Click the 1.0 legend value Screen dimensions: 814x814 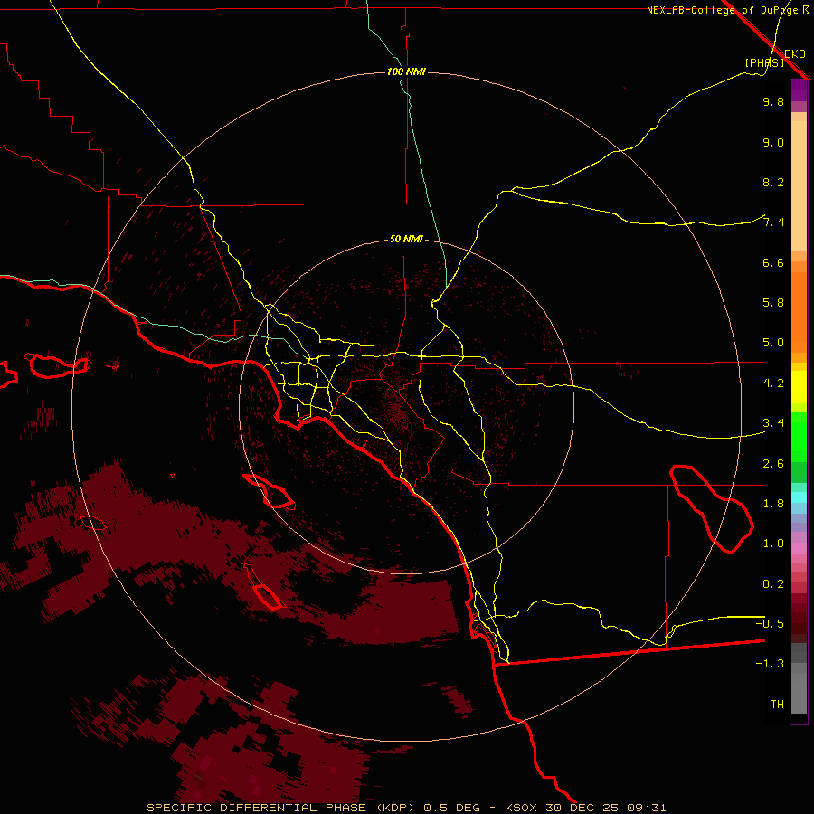tap(773, 544)
